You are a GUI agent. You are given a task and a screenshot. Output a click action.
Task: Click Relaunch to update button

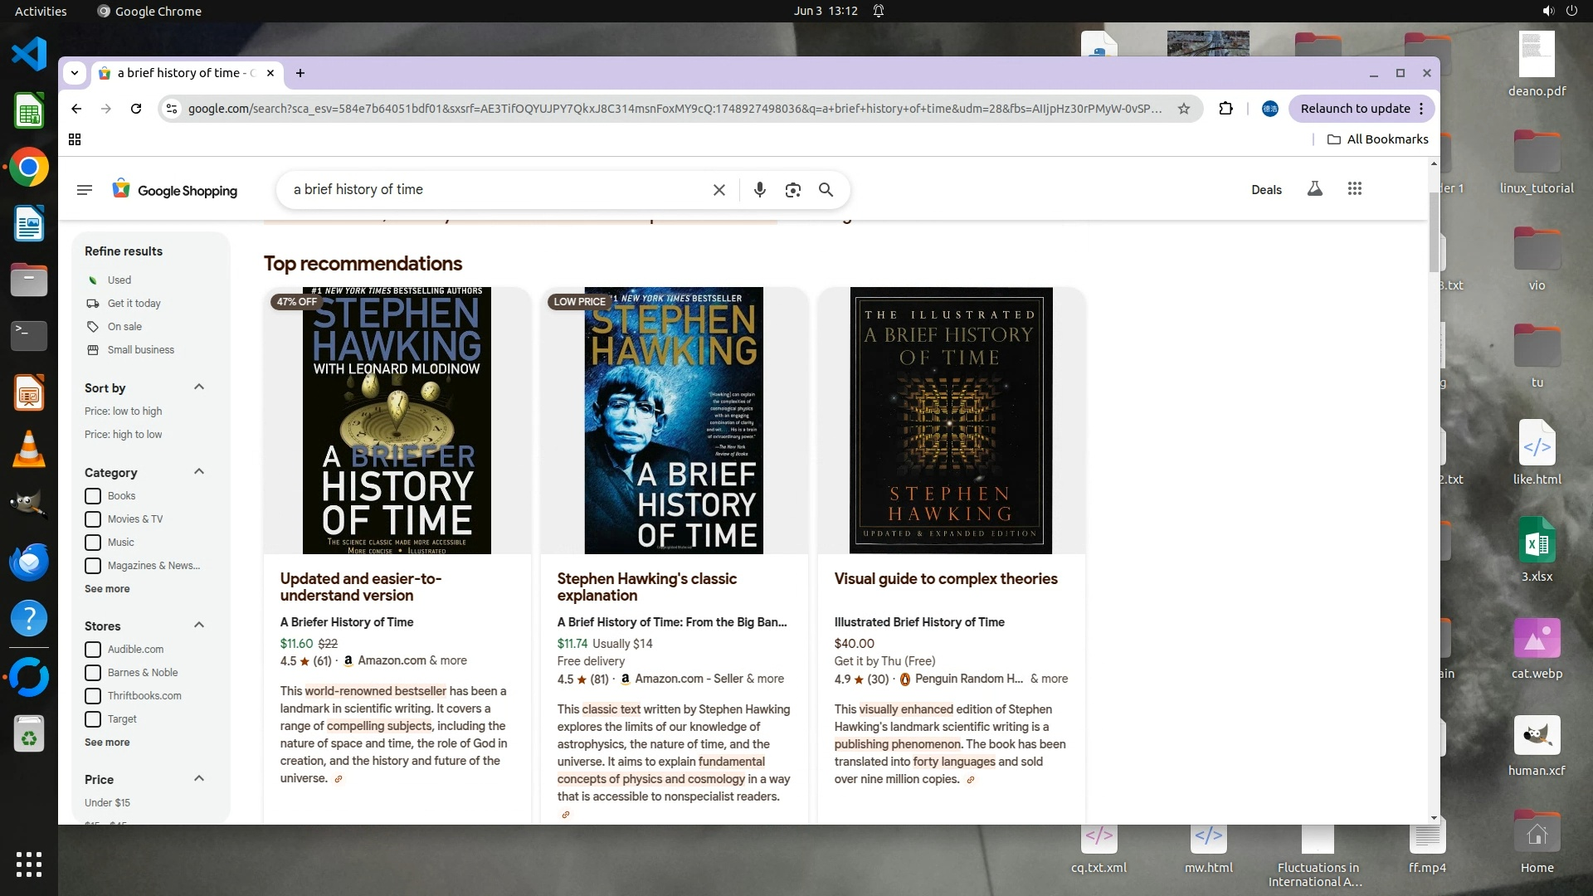pos(1355,109)
